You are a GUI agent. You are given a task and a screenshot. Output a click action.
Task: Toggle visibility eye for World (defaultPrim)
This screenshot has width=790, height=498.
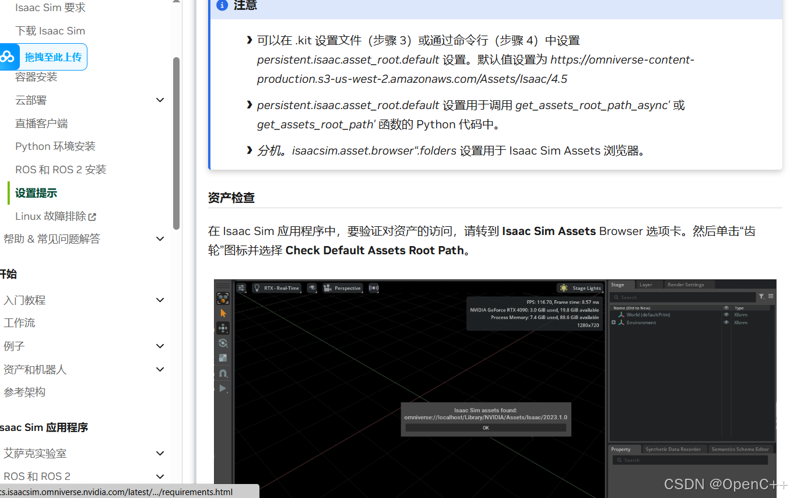pyautogui.click(x=726, y=315)
